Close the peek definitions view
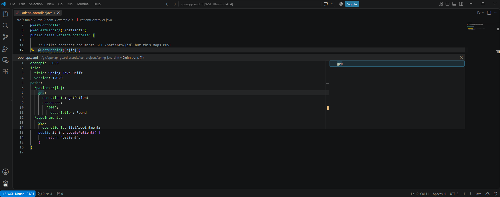Image resolution: width=500 pixels, height=197 pixels. coord(461,57)
